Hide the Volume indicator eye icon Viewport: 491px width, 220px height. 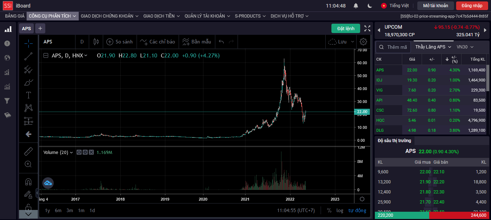tap(79, 153)
